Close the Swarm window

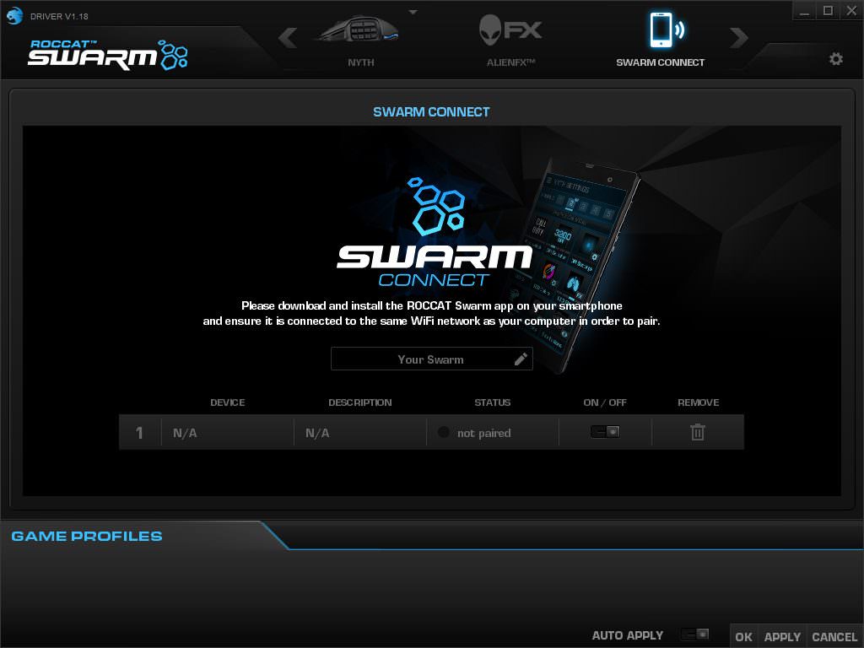point(851,11)
